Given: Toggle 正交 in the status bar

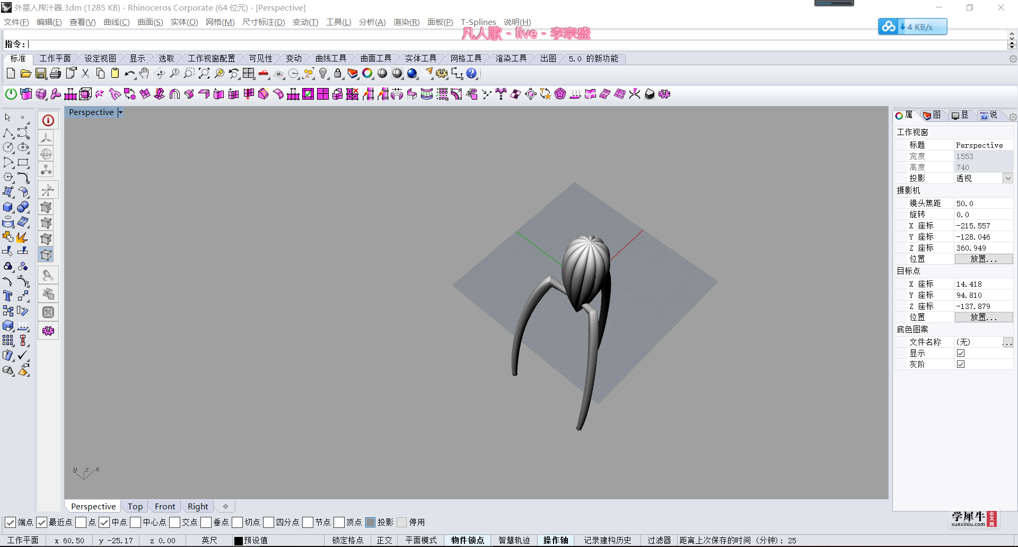Looking at the screenshot, I should [384, 541].
